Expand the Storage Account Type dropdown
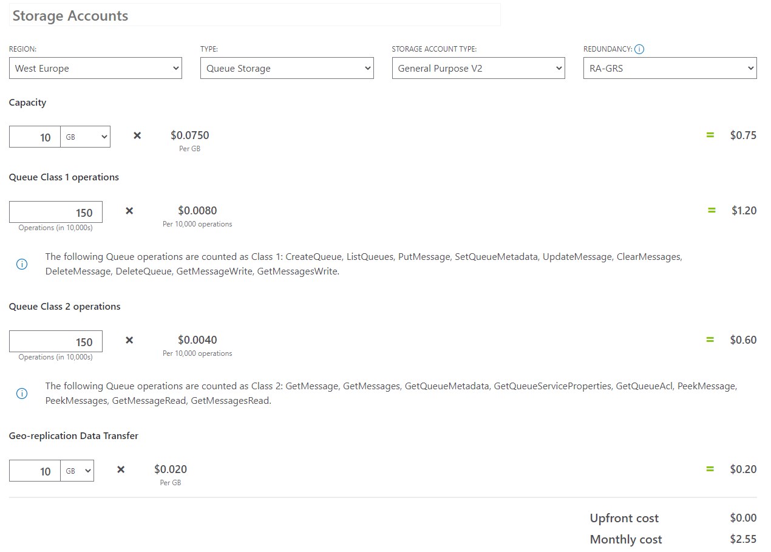The width and height of the screenshot is (771, 552). tap(478, 68)
